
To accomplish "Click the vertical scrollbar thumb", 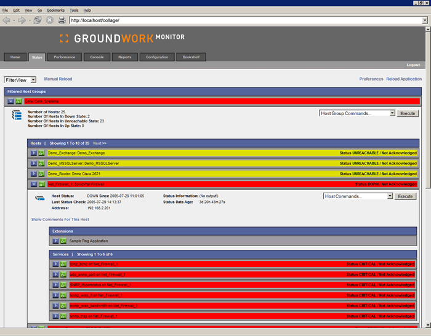I will click(428, 110).
